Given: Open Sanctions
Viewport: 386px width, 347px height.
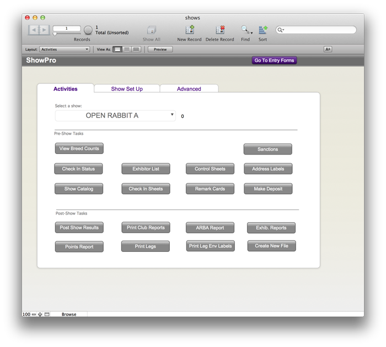Looking at the screenshot, I should (267, 150).
